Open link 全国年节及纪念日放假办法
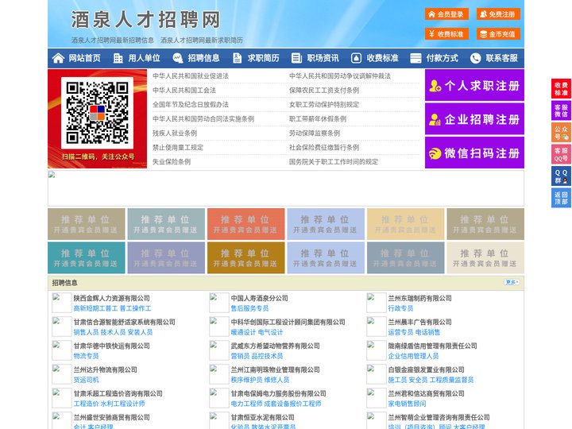The height and width of the screenshot is (429, 572). tap(191, 104)
